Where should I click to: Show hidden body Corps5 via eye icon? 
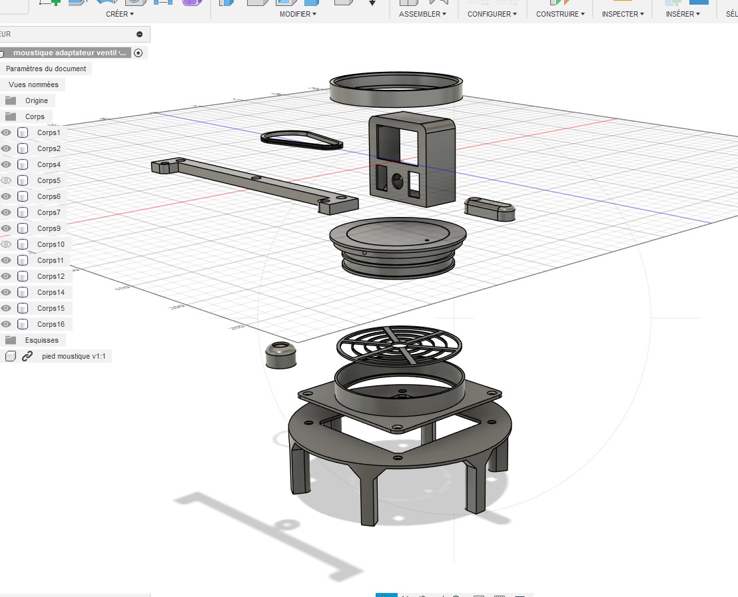pos(6,180)
